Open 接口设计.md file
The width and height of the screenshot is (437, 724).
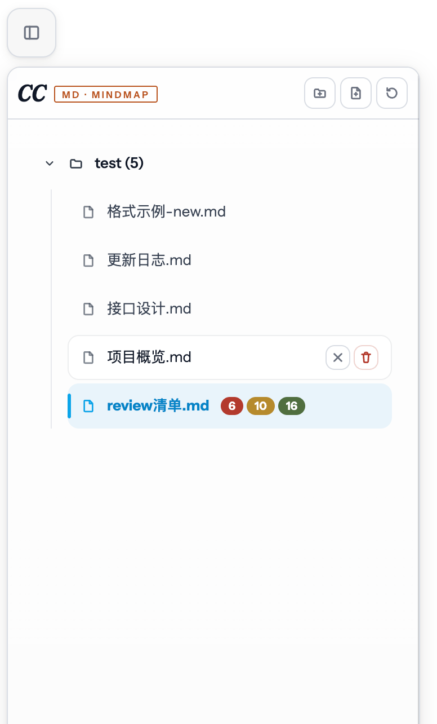pos(230,309)
